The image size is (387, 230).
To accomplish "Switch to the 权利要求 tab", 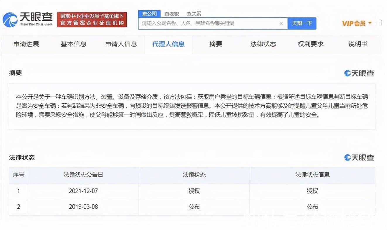I will (311, 44).
